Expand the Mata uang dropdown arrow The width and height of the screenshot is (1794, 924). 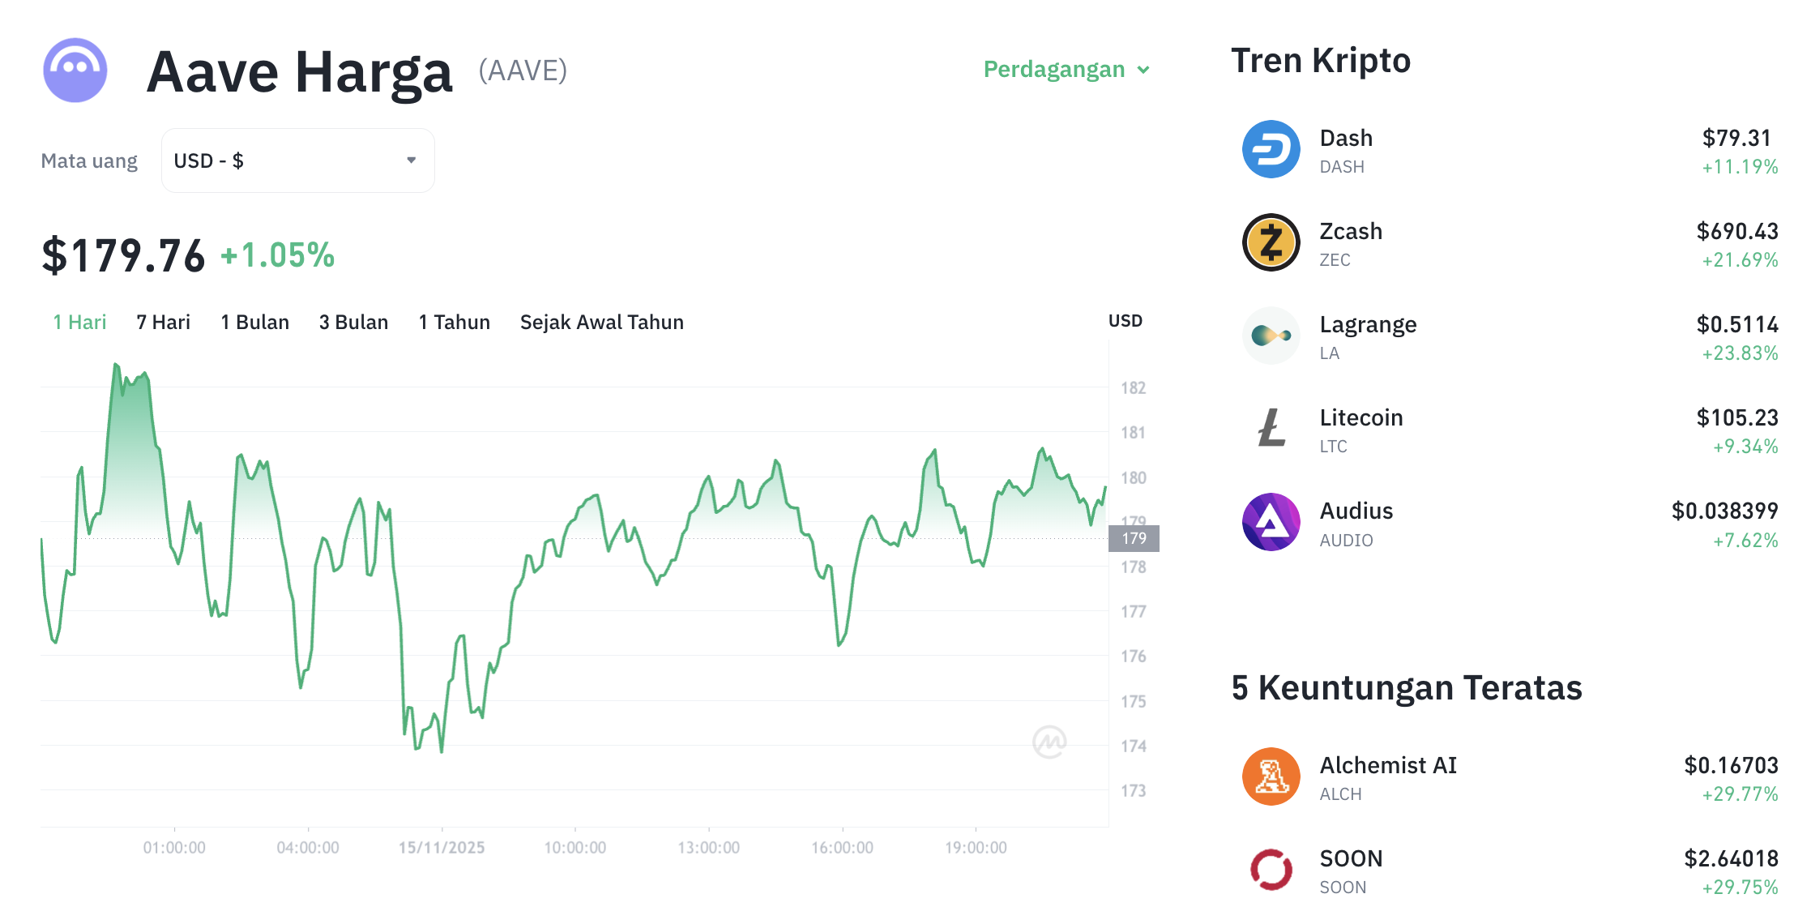412,160
